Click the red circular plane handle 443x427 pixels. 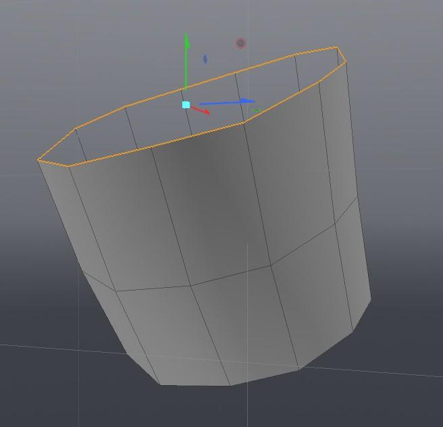pyautogui.click(x=240, y=43)
